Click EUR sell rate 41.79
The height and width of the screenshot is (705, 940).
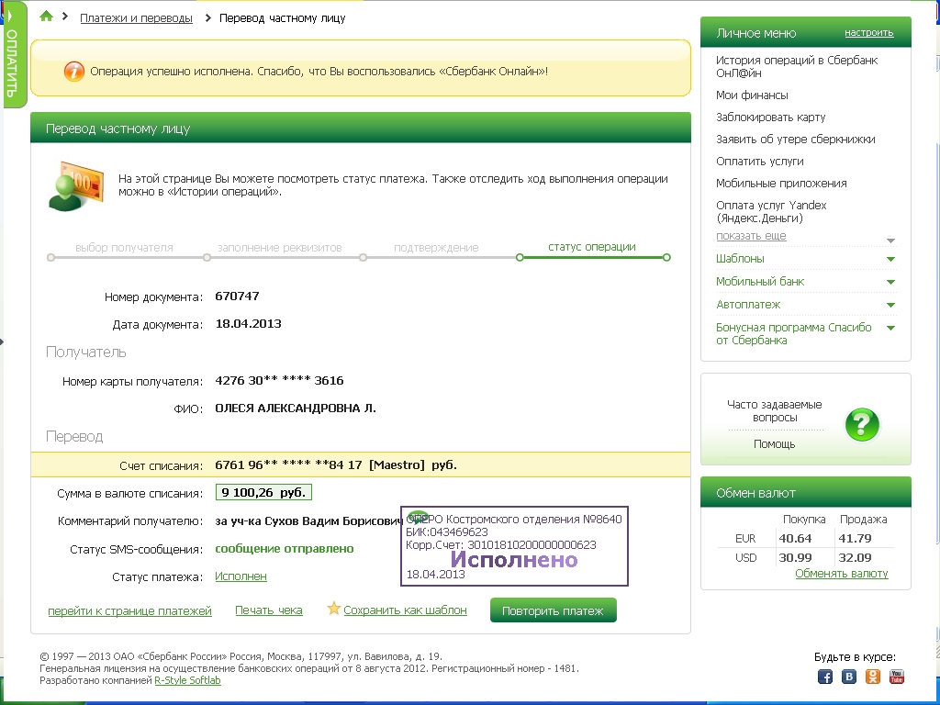point(855,538)
